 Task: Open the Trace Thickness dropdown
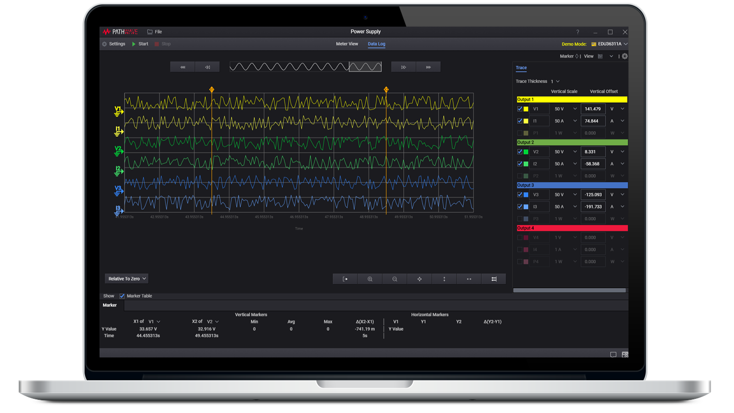coord(557,81)
